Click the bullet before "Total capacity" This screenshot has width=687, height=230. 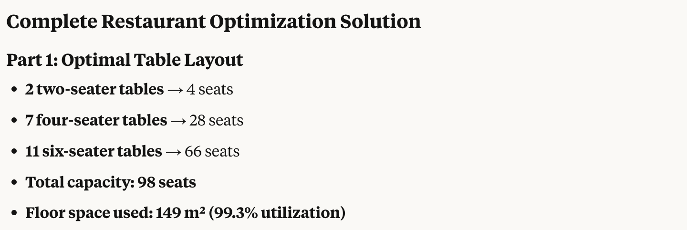point(14,183)
